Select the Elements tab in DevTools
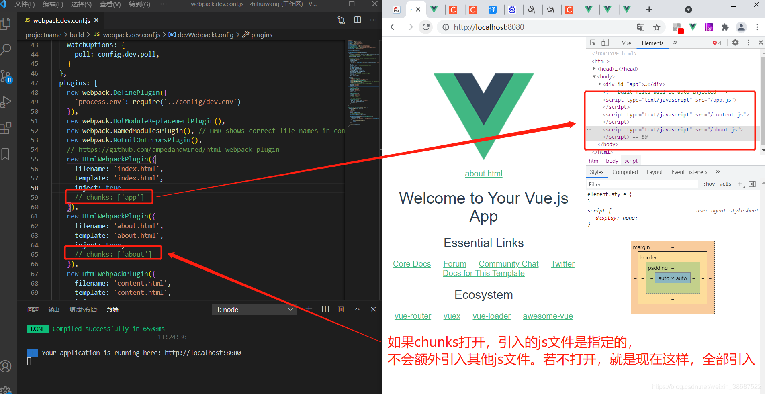The height and width of the screenshot is (394, 765). tap(652, 43)
